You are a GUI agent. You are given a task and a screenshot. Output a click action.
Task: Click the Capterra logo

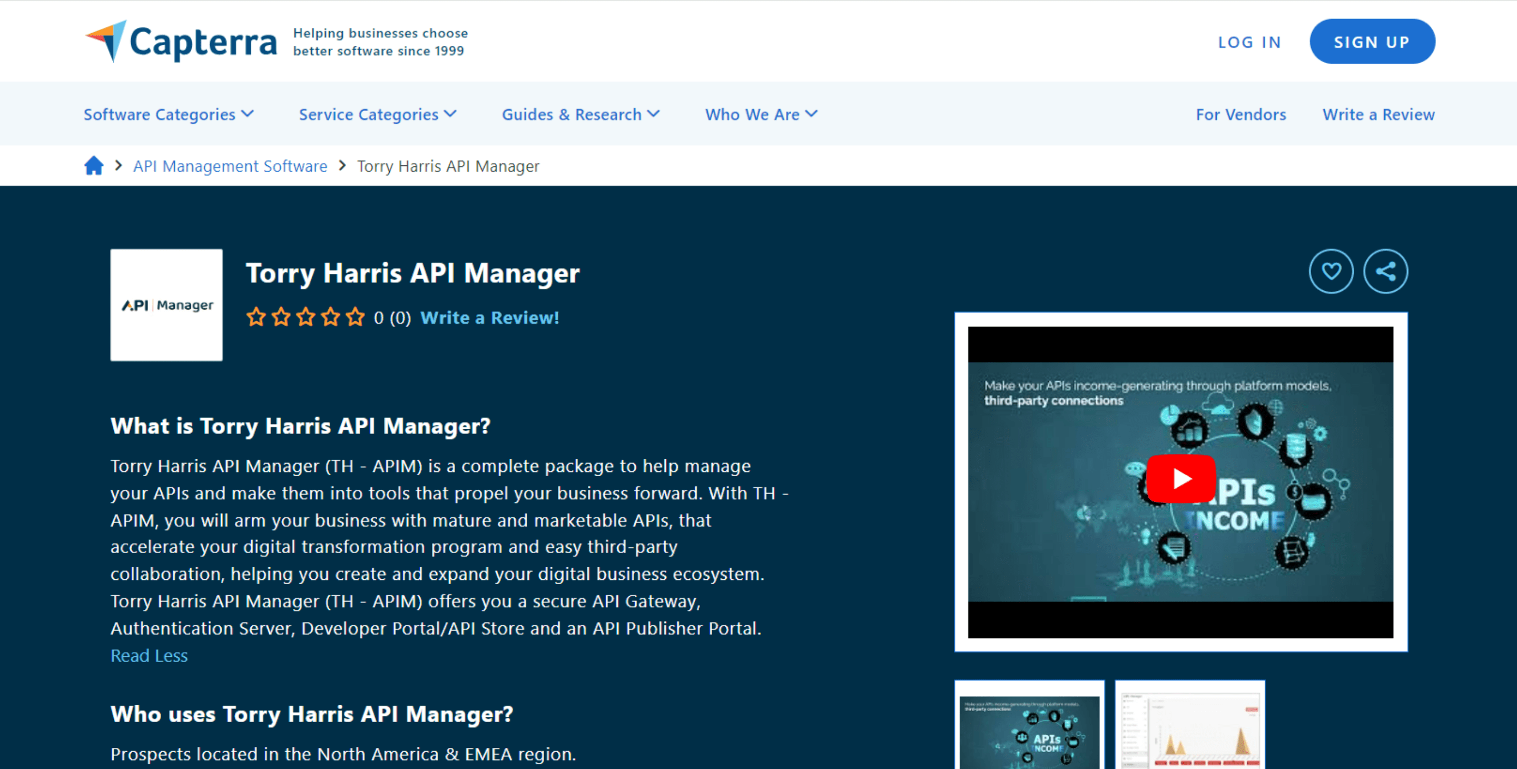[x=181, y=41]
